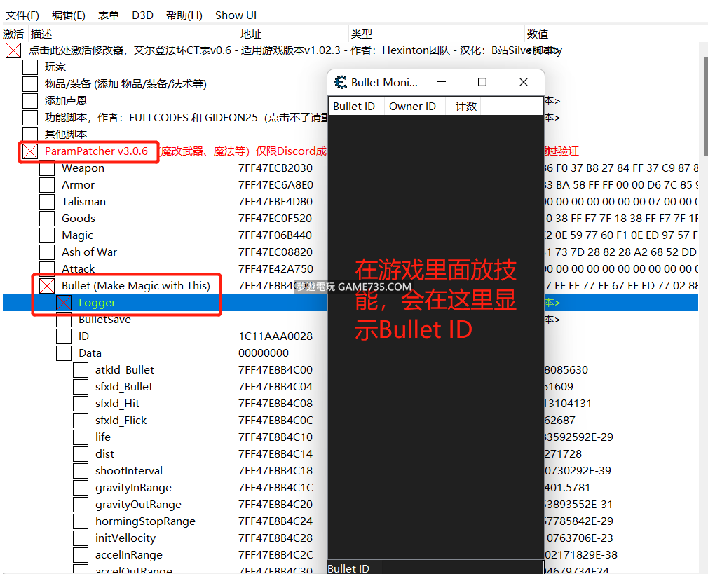Screen dimensions: 708x574
Task: Open the D3D menu
Action: (x=143, y=15)
